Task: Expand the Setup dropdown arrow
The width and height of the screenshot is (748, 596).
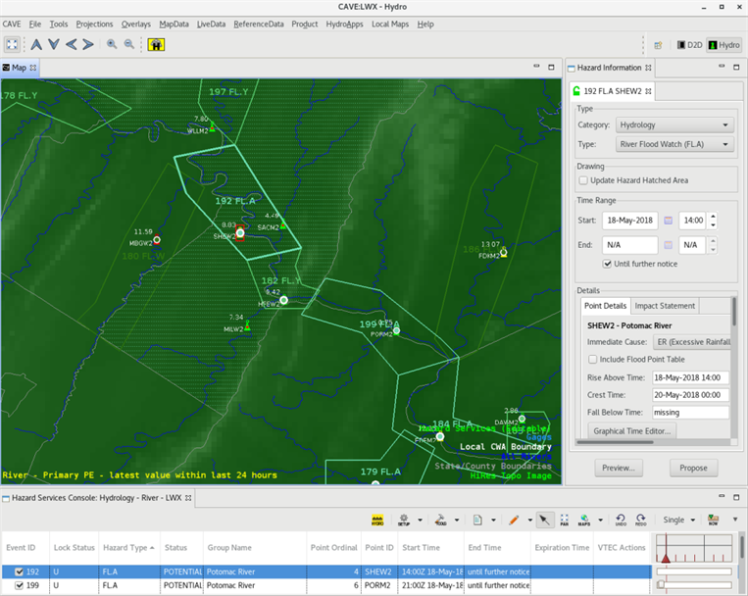Action: pyautogui.click(x=420, y=521)
